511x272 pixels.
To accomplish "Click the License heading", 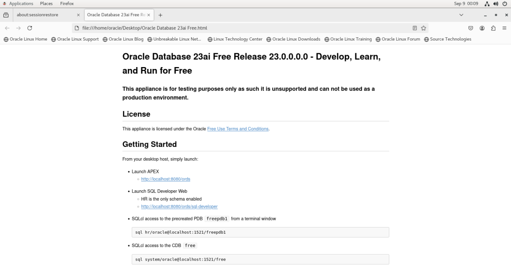I will click(136, 114).
